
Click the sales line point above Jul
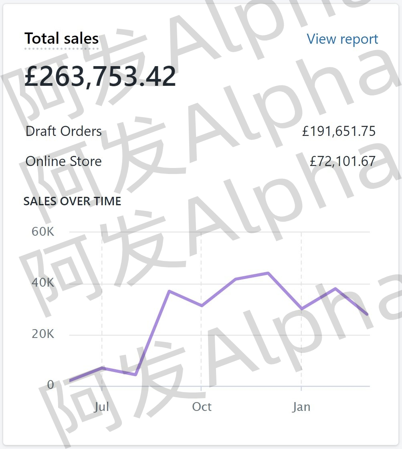pyautogui.click(x=102, y=368)
